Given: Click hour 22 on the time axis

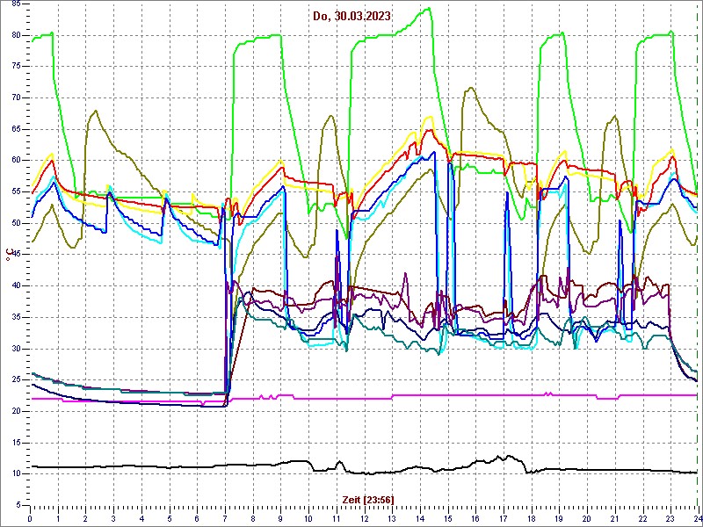Looking at the screenshot, I should pyautogui.click(x=642, y=516).
